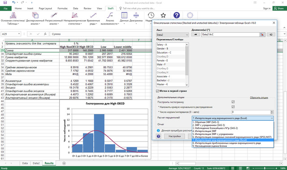Select option 1. Обратная ЭФР (SAS-3)
Viewport: 287px width, 170px height.
tap(233, 122)
